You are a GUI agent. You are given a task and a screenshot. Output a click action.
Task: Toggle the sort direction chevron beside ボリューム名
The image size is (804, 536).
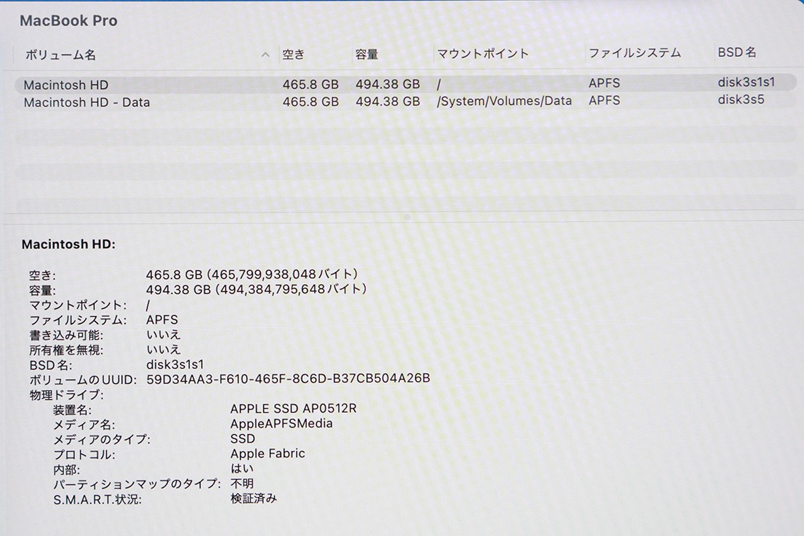pos(265,54)
